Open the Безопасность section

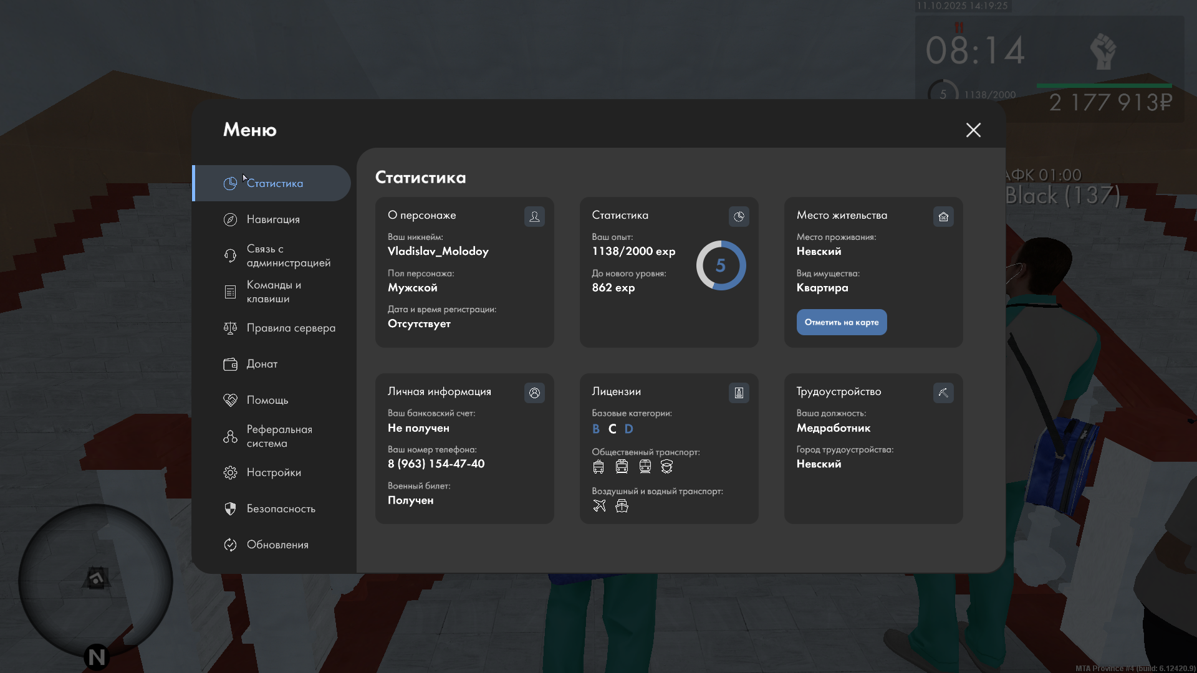[280, 508]
